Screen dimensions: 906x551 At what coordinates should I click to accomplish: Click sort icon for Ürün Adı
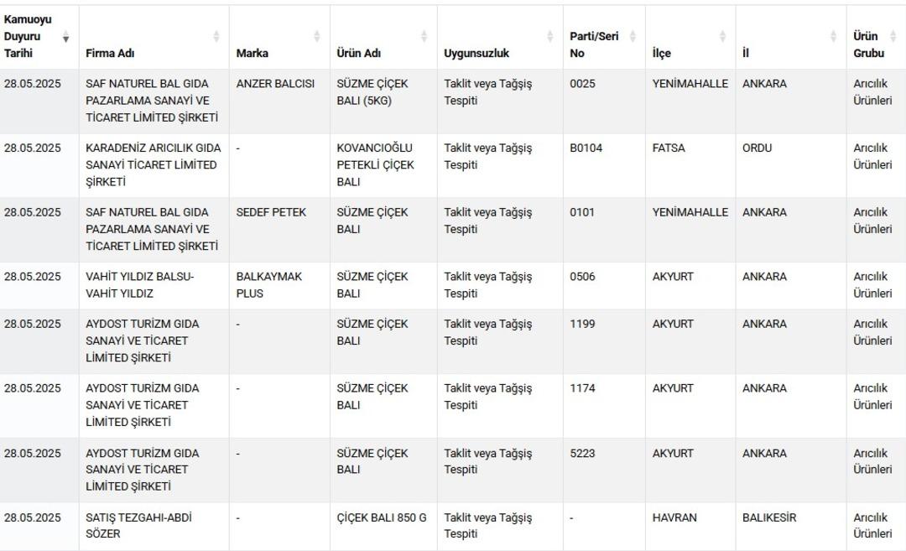pos(424,37)
